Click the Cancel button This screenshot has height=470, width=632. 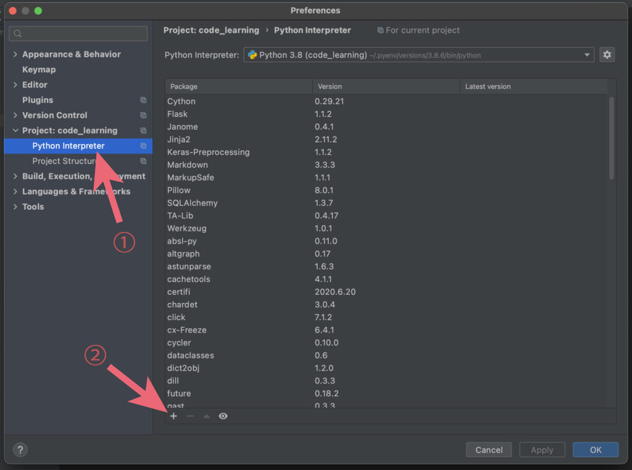click(x=489, y=450)
